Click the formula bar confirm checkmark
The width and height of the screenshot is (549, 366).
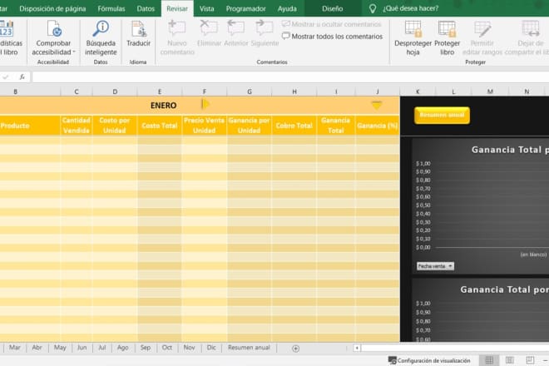click(6, 77)
